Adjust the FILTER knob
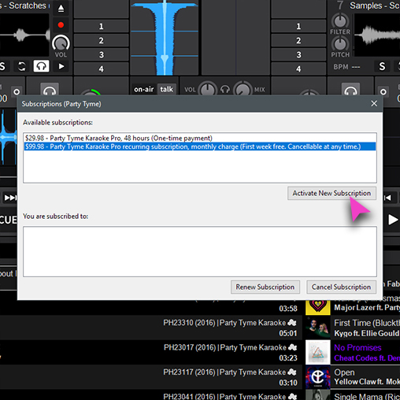The width and height of the screenshot is (400, 400). (x=340, y=21)
